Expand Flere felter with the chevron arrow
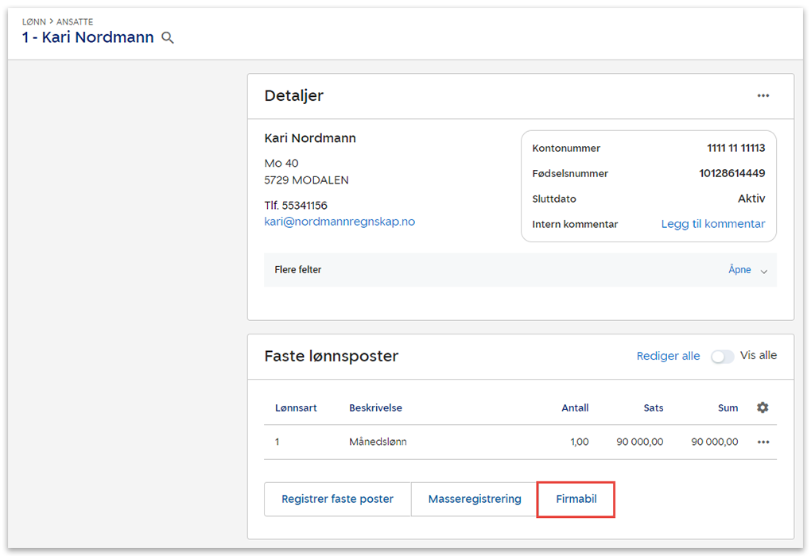Screen dimensions: 811x556 tap(763, 271)
